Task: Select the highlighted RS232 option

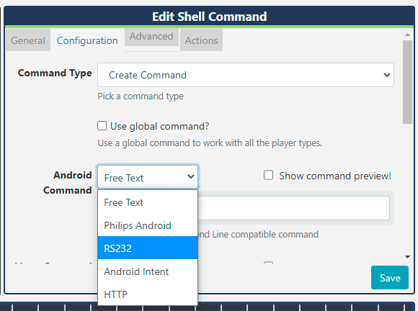Action: [148, 248]
